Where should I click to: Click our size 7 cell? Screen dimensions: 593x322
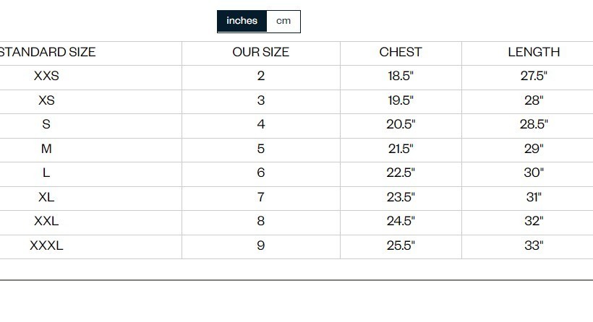tap(260, 197)
